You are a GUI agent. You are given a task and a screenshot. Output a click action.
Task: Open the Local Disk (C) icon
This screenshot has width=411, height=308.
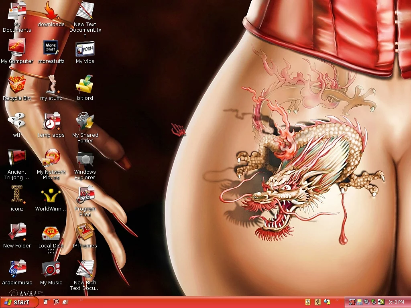click(x=51, y=233)
